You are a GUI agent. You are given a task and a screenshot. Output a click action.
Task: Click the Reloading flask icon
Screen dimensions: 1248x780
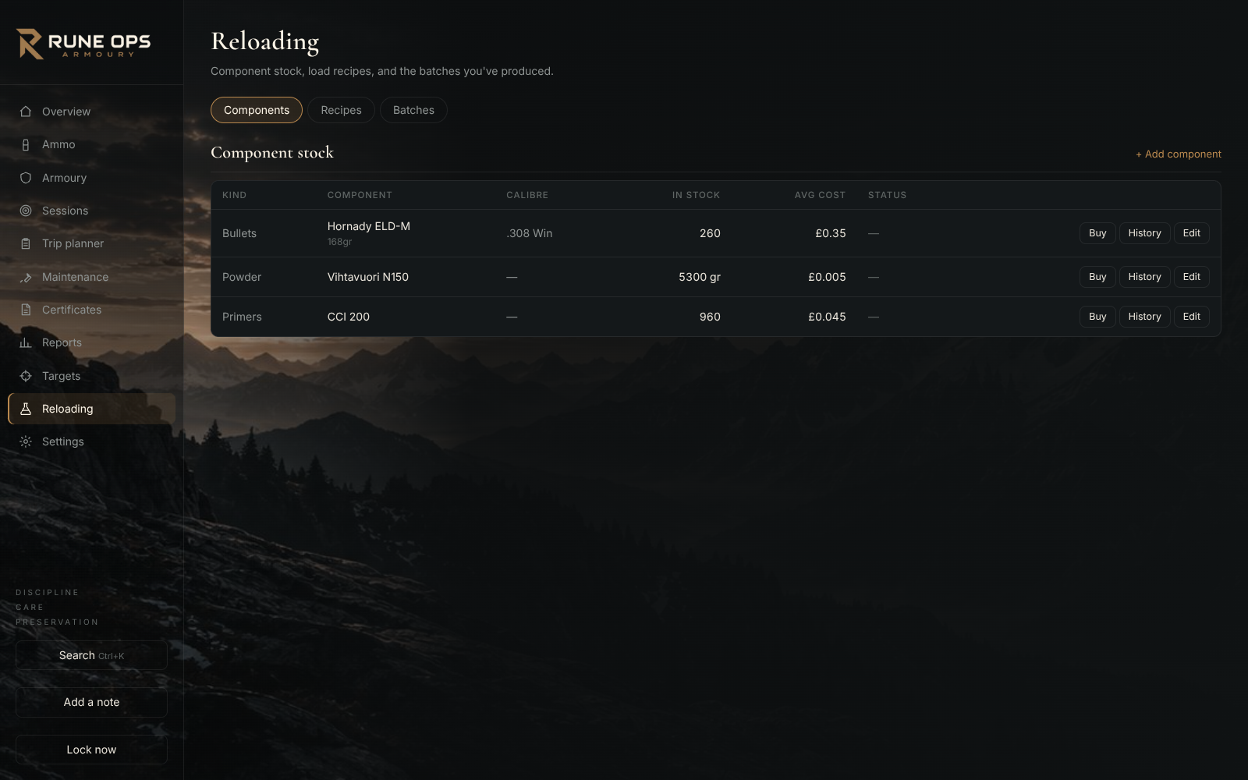[x=26, y=409]
